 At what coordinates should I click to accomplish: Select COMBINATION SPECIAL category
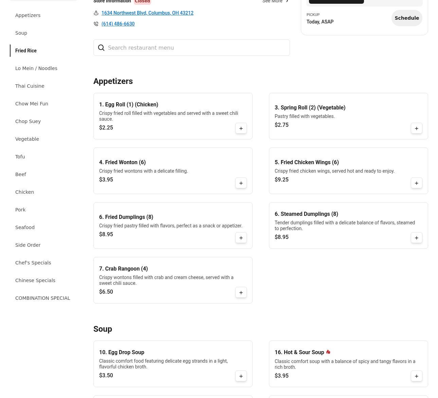coord(43,298)
